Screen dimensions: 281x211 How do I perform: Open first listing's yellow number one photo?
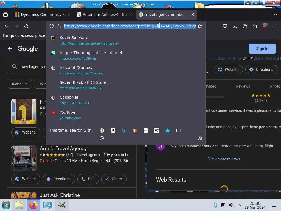click(x=24, y=112)
